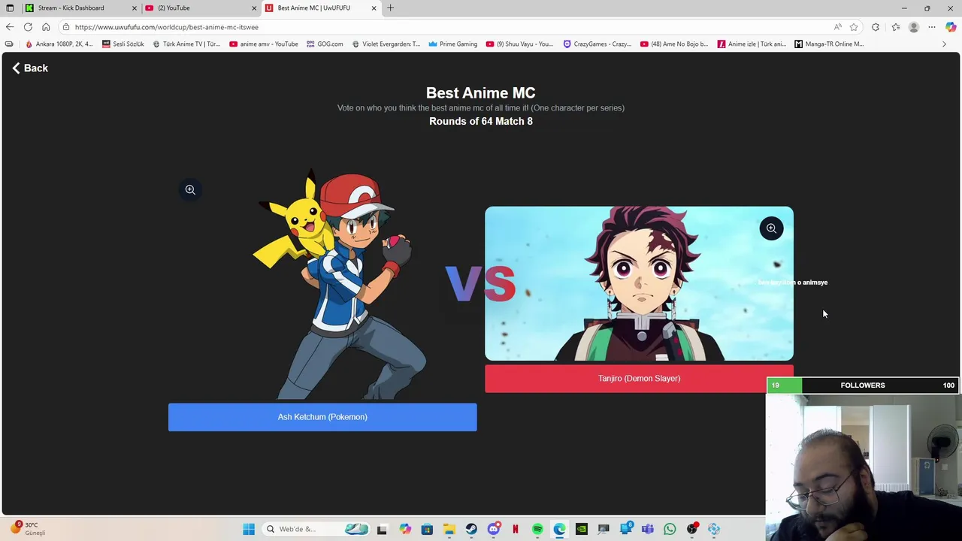Open anime amv - YouTube bookmark
The image size is (962, 541).
(x=264, y=44)
